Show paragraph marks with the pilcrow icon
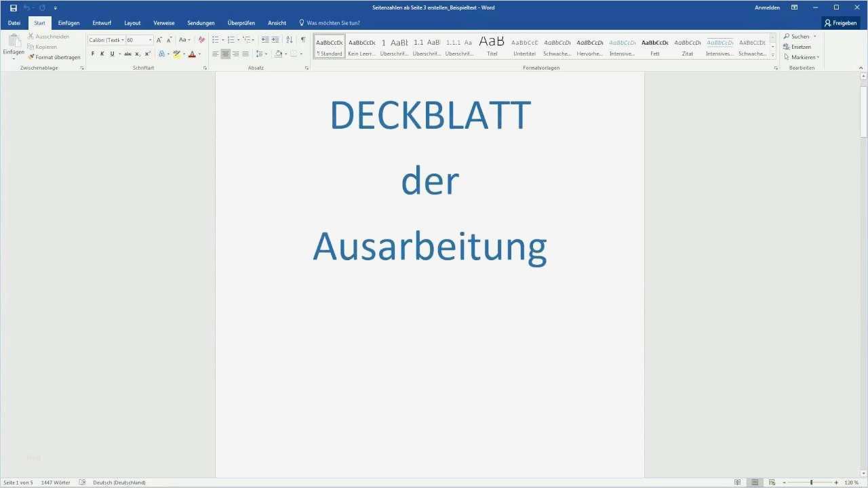 [302, 39]
